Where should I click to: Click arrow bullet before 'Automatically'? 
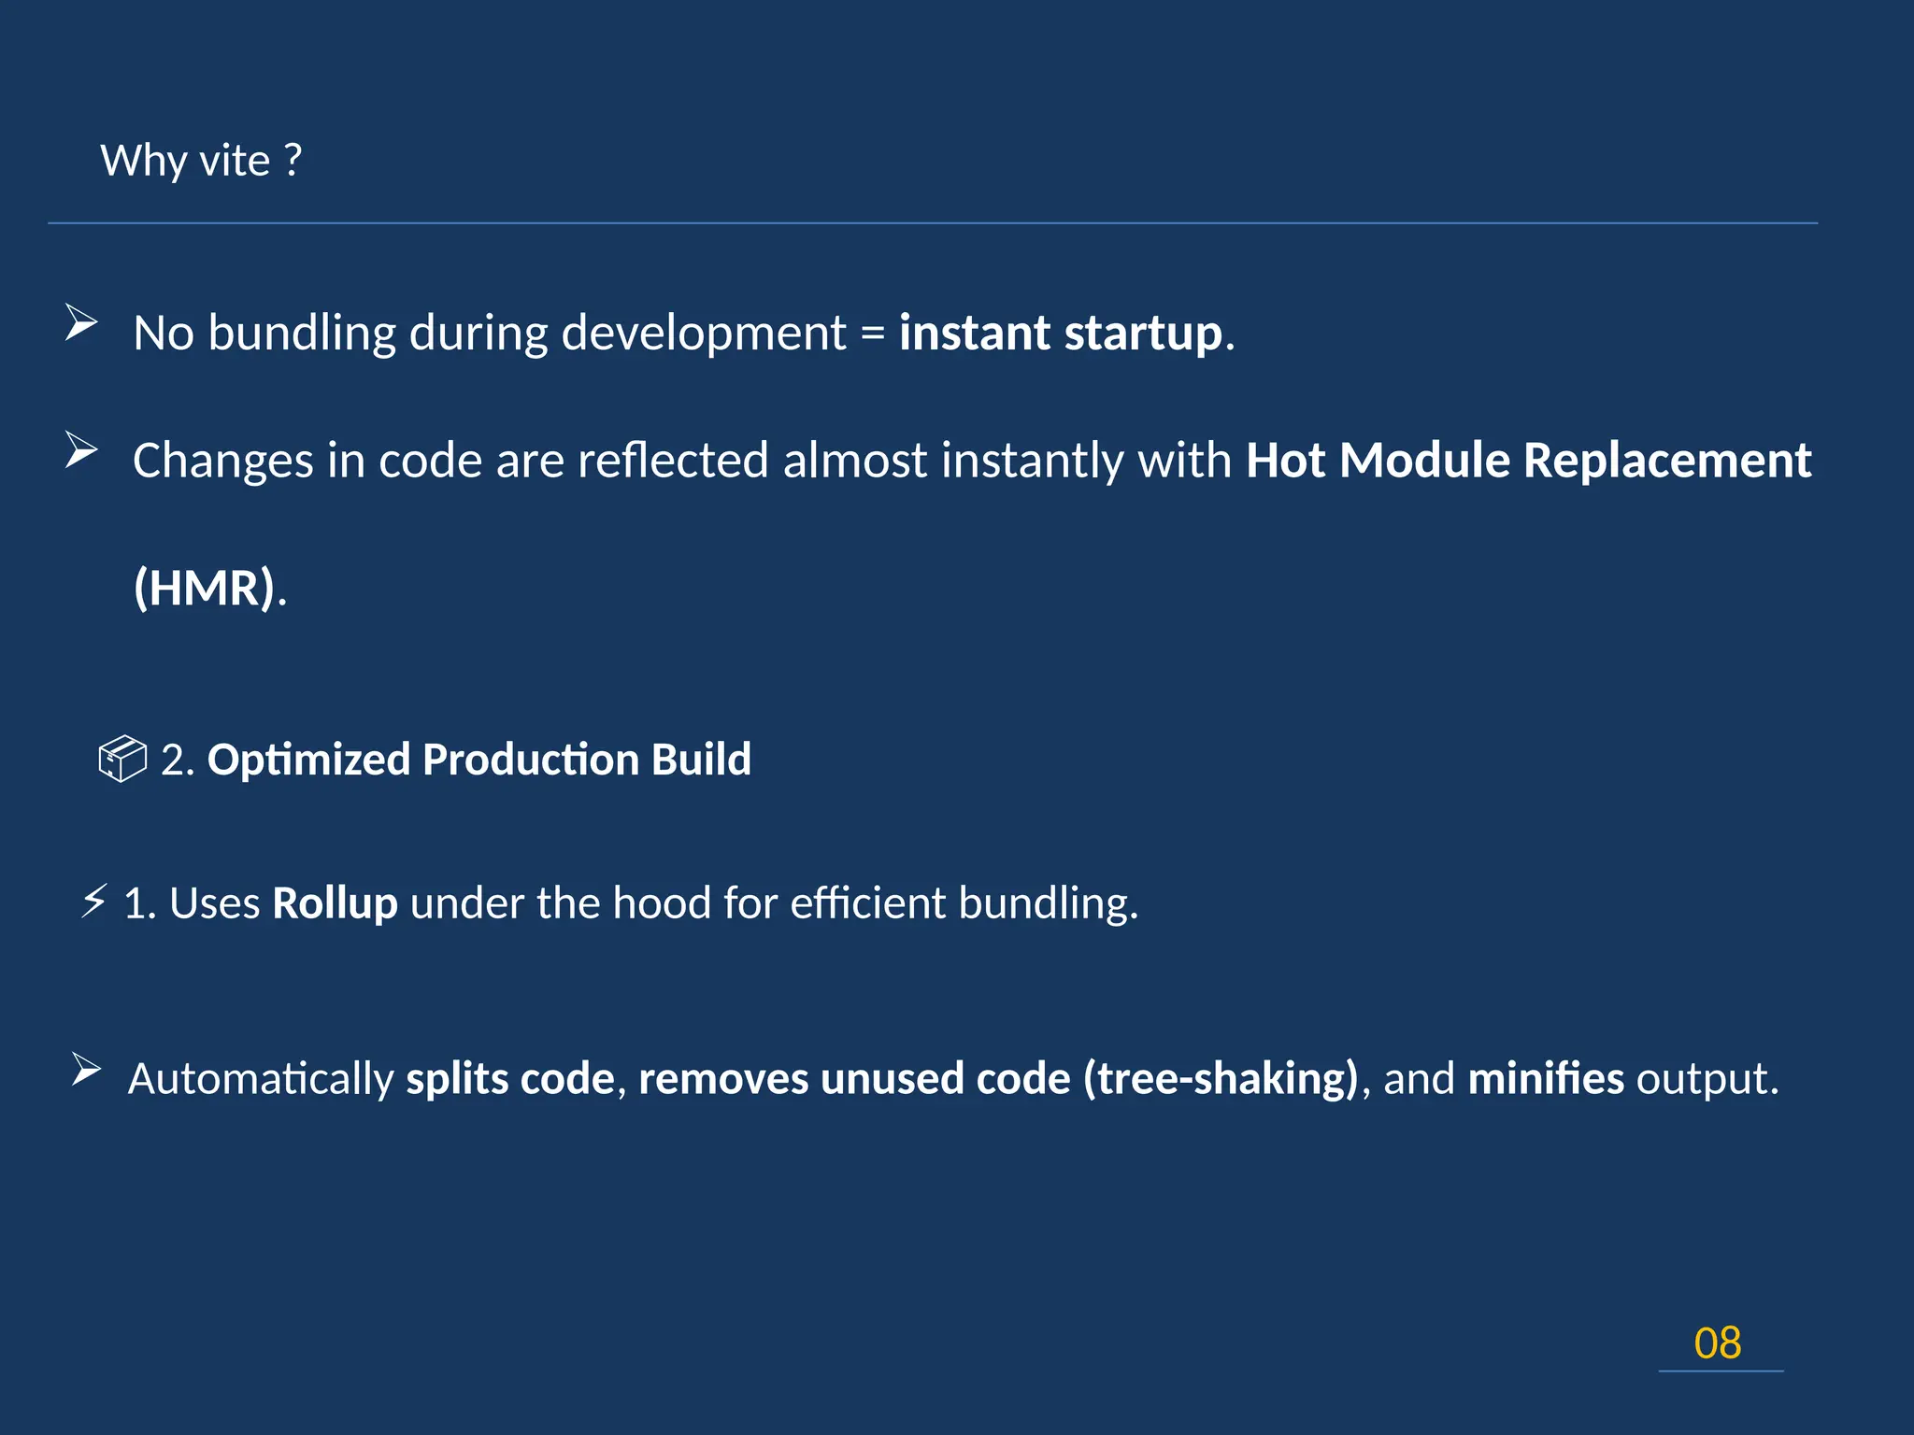pyautogui.click(x=86, y=1070)
